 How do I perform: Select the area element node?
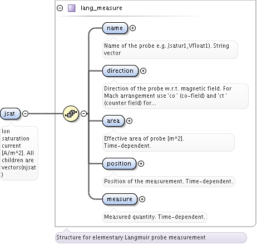pyautogui.click(x=113, y=121)
